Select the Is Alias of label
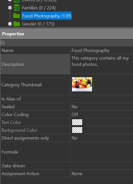The width and height of the screenshot is (133, 184). coord(11,99)
